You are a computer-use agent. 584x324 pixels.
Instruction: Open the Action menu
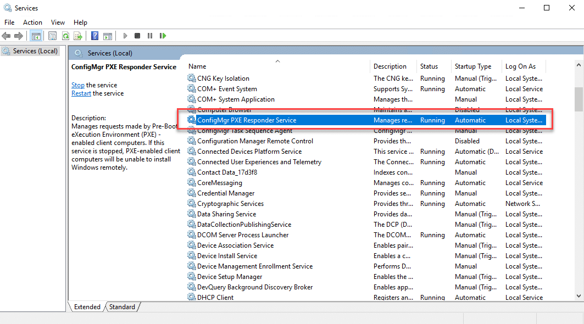coord(33,23)
